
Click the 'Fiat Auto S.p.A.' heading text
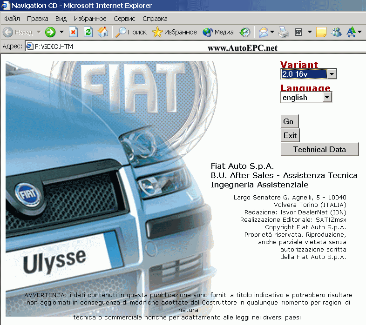(242, 166)
